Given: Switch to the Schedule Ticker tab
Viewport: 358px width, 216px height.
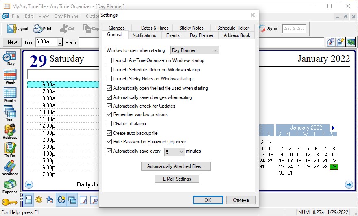Looking at the screenshot, I should [x=233, y=28].
